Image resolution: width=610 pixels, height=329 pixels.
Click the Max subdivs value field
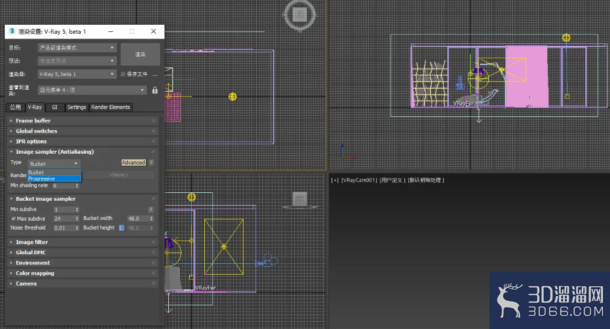tap(63, 219)
